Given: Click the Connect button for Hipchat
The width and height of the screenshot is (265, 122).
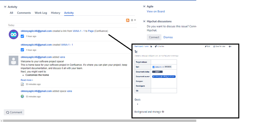Looking at the screenshot, I should 154,37.
